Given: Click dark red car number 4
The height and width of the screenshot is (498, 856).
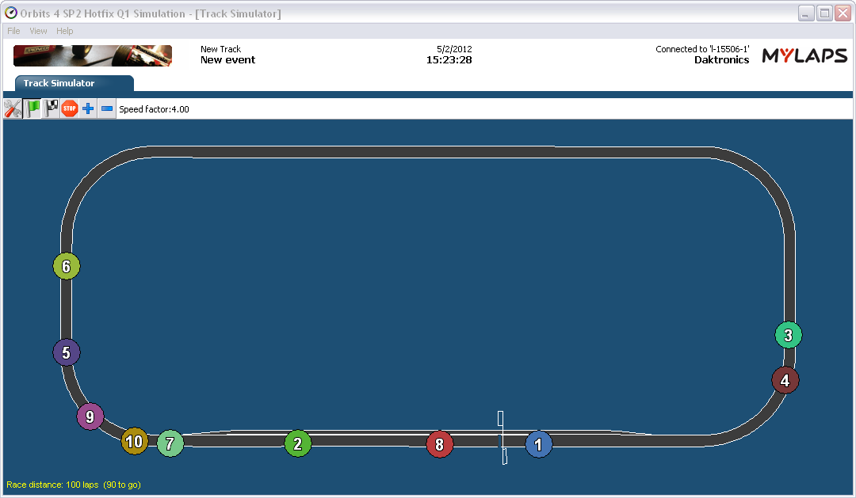Looking at the screenshot, I should (x=785, y=380).
